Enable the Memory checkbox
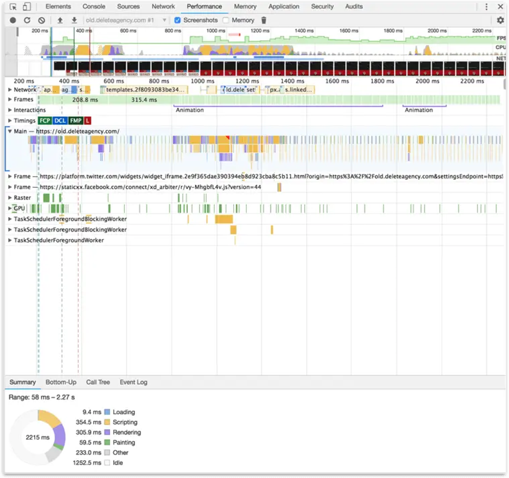The image size is (509, 478). (x=226, y=20)
